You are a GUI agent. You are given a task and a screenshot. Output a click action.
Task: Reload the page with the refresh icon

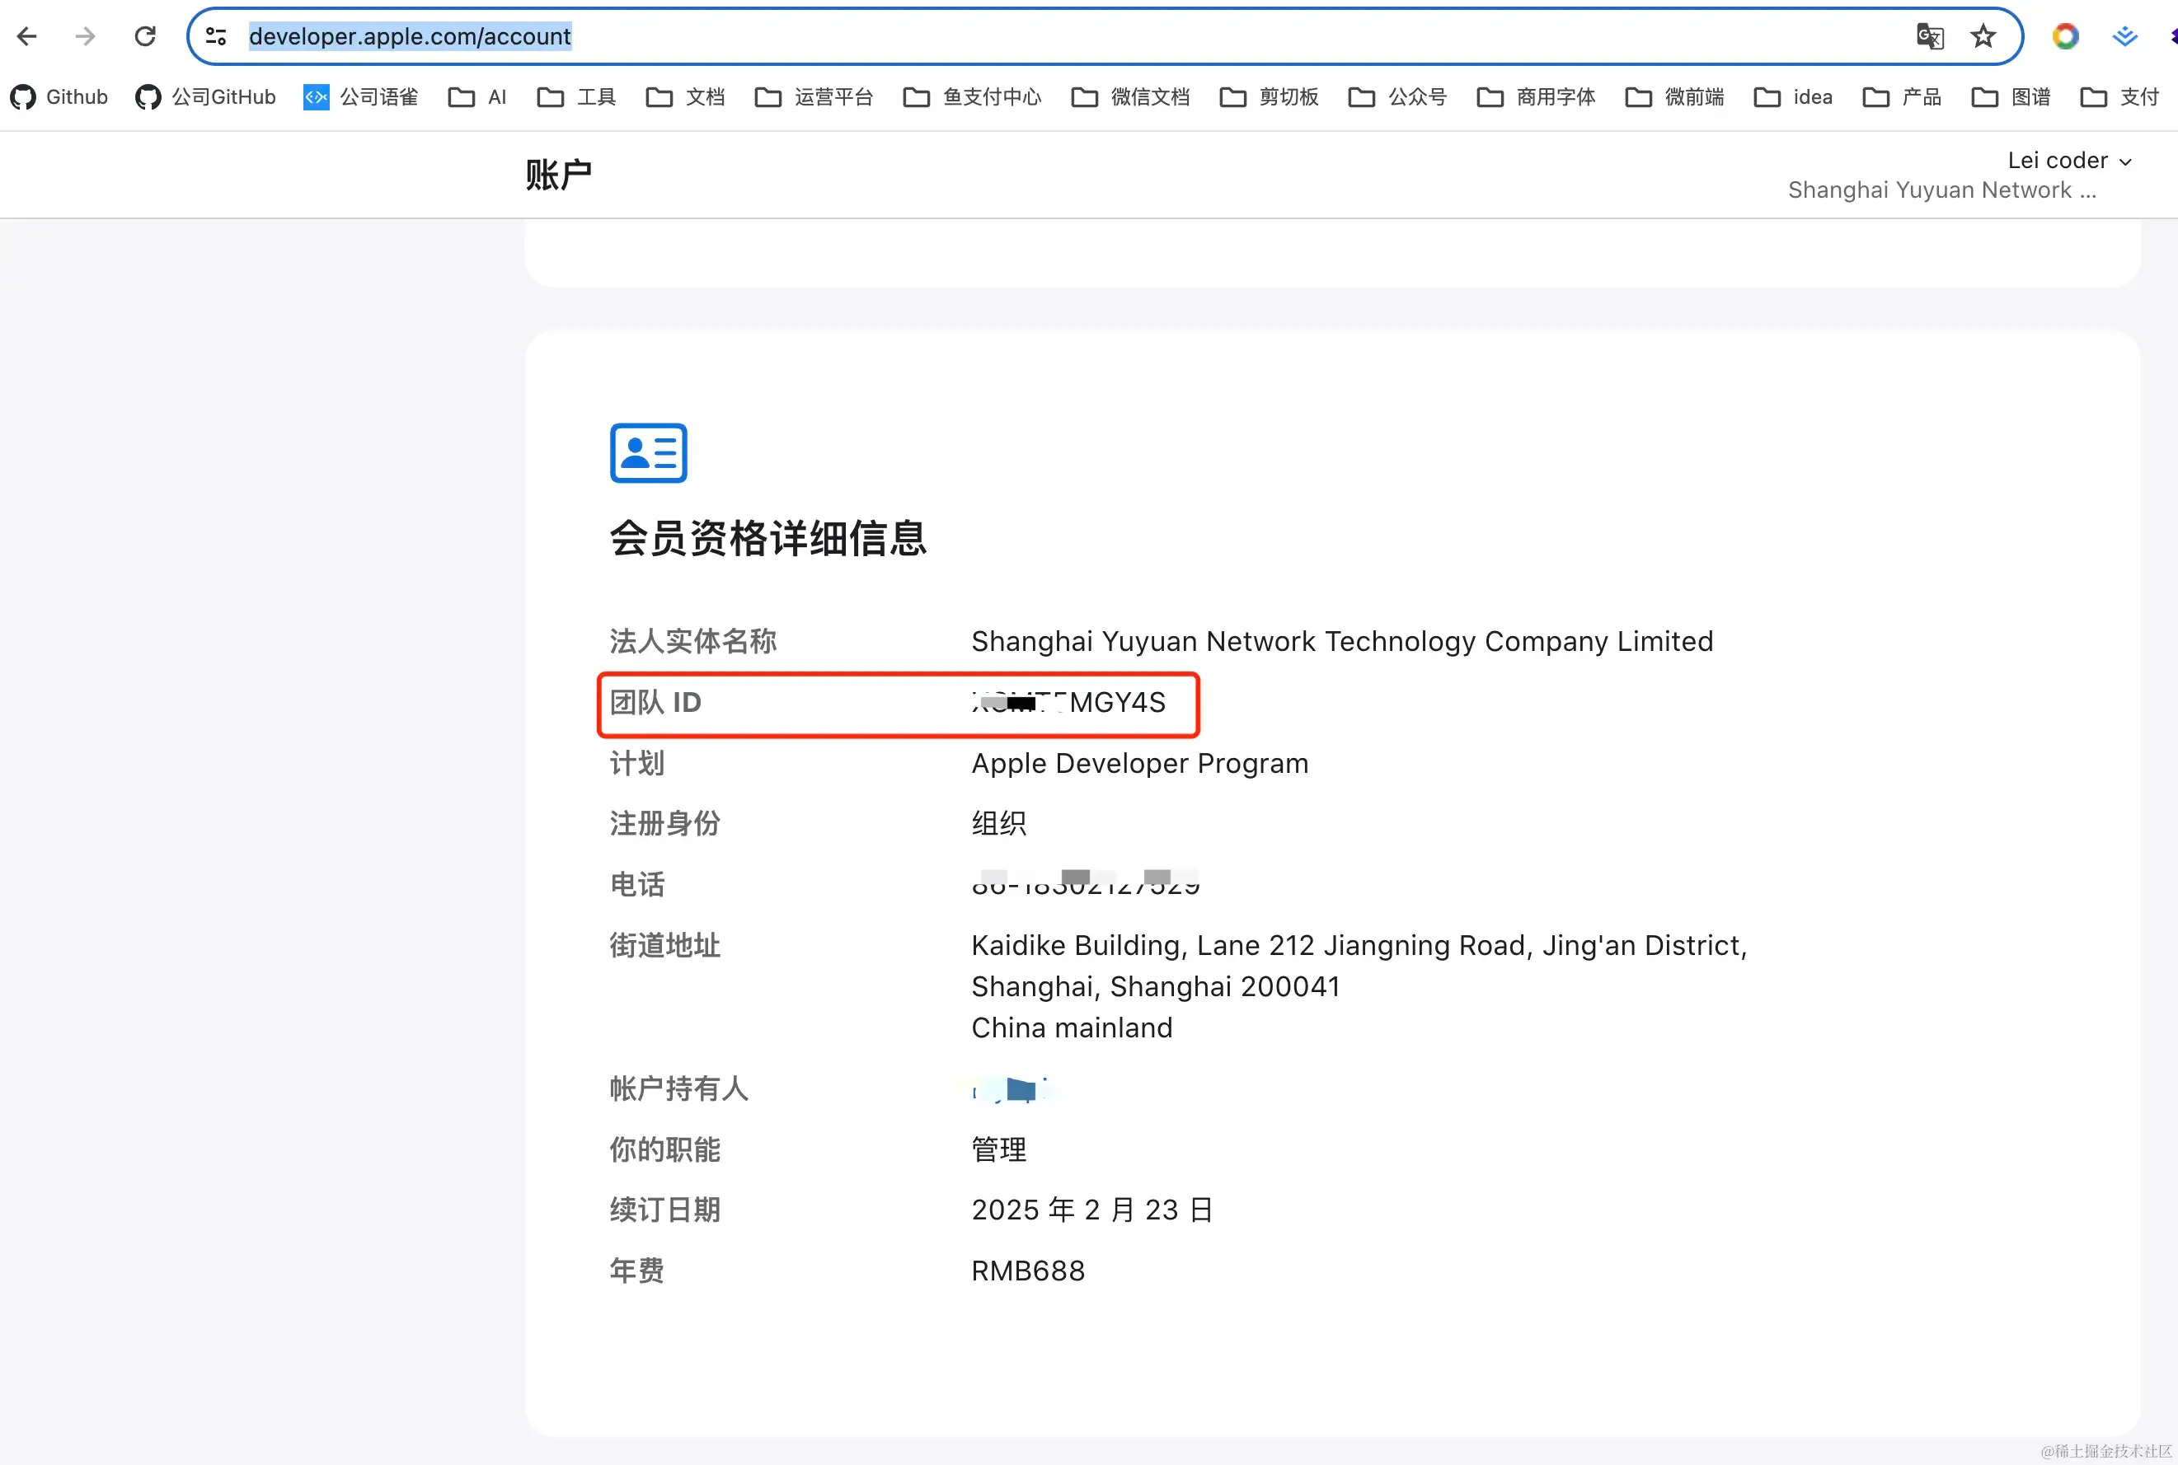tap(145, 36)
